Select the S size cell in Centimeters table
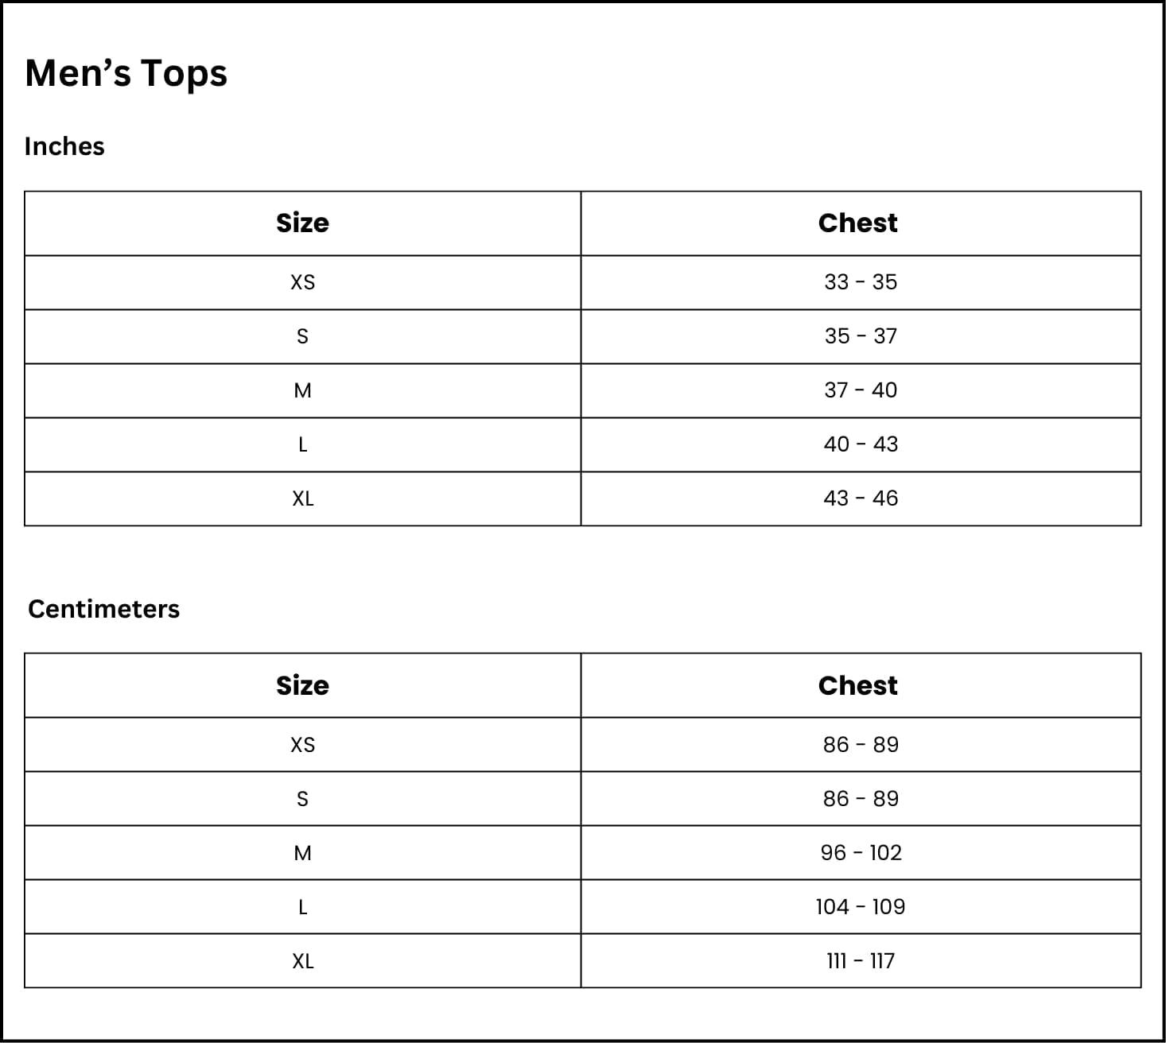Screen dimensions: 1166x1043 click(302, 799)
